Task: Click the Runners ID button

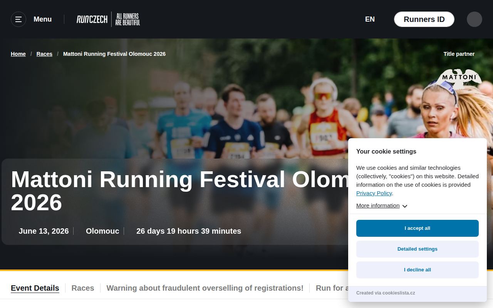Action: point(424,19)
